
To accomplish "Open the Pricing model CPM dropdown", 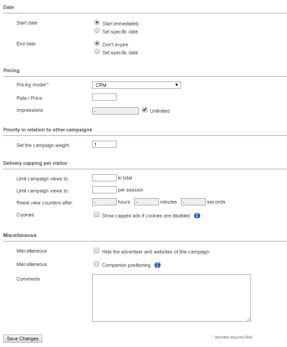I will click(x=137, y=85).
